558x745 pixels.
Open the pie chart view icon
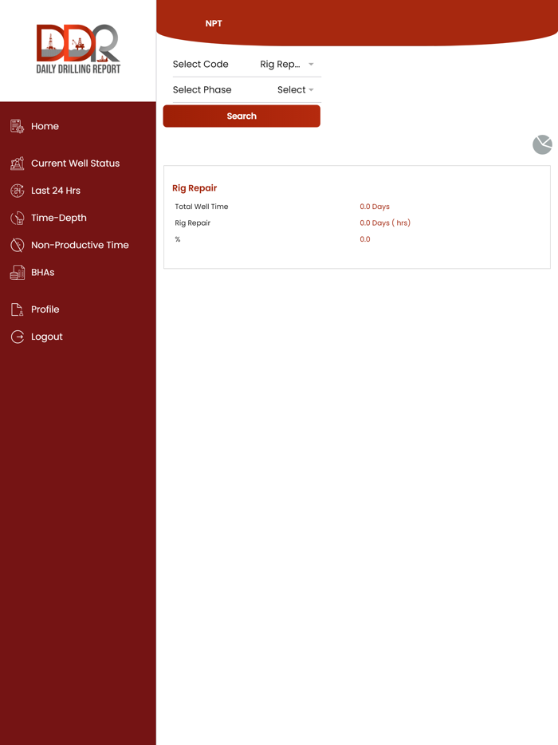[542, 144]
